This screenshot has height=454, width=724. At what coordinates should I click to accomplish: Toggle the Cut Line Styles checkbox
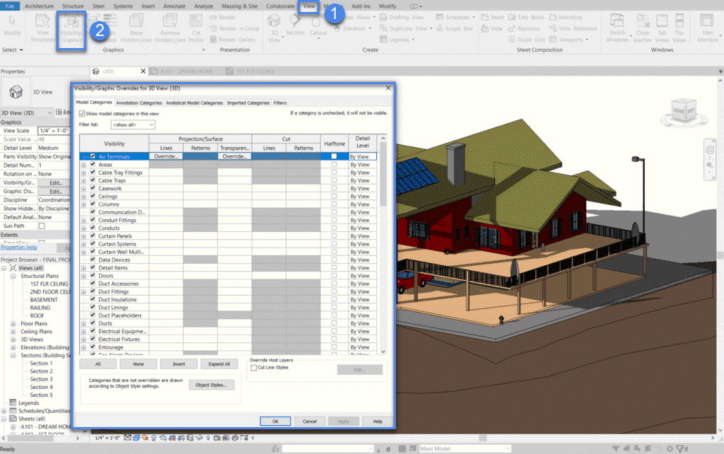(254, 368)
